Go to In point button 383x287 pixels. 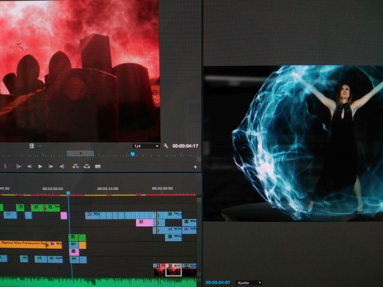click(19, 166)
